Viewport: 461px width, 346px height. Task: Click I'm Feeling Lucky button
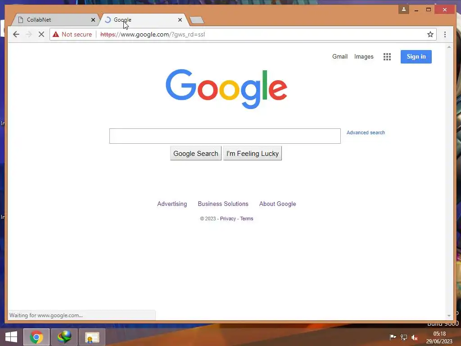click(x=252, y=153)
